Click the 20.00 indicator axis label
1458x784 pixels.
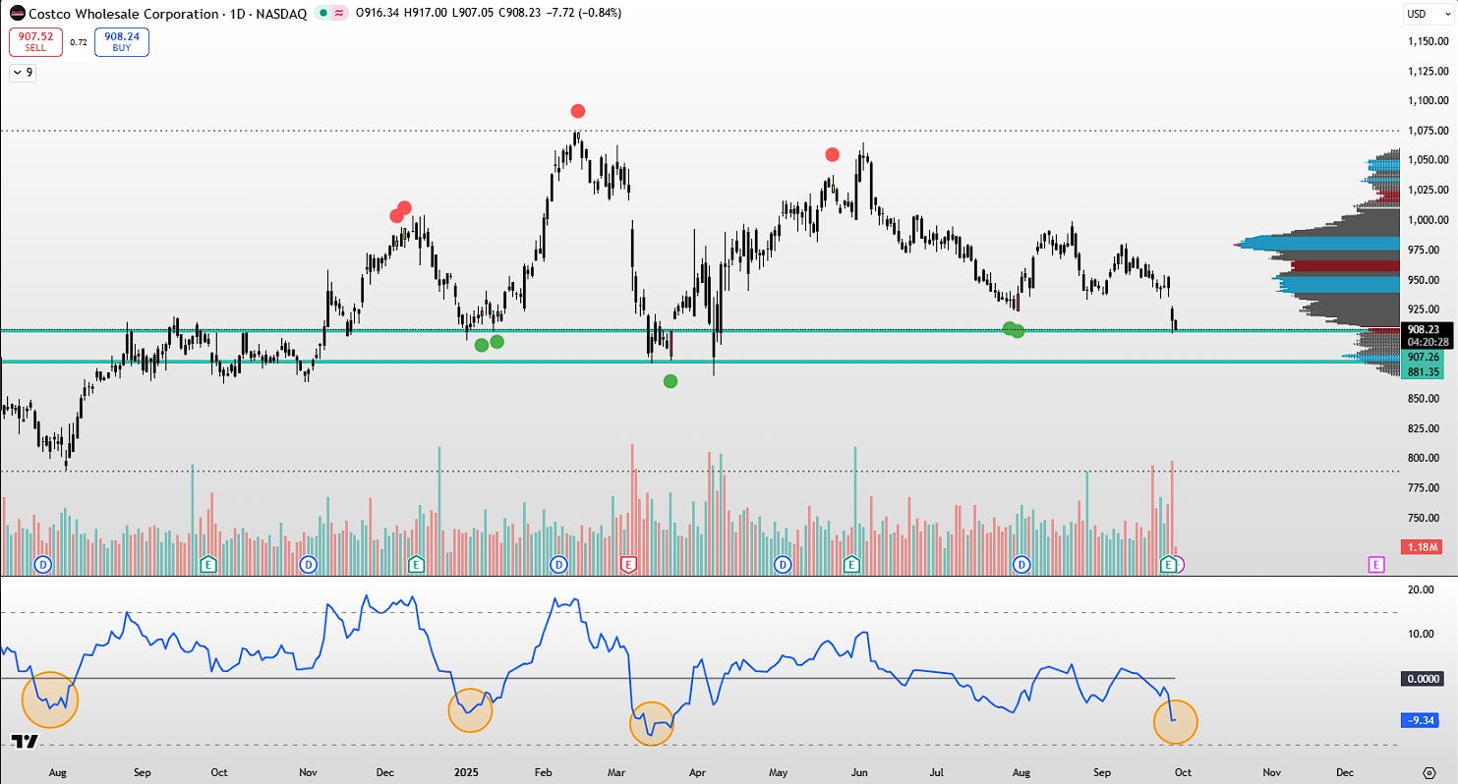click(1421, 589)
